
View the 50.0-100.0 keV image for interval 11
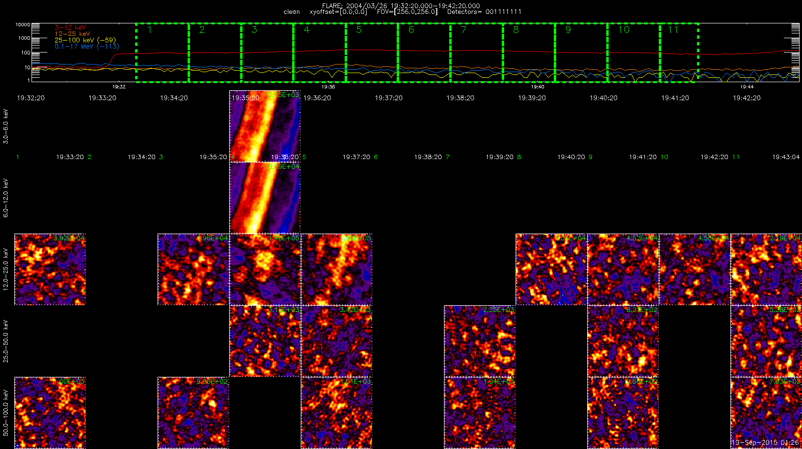pyautogui.click(x=766, y=413)
